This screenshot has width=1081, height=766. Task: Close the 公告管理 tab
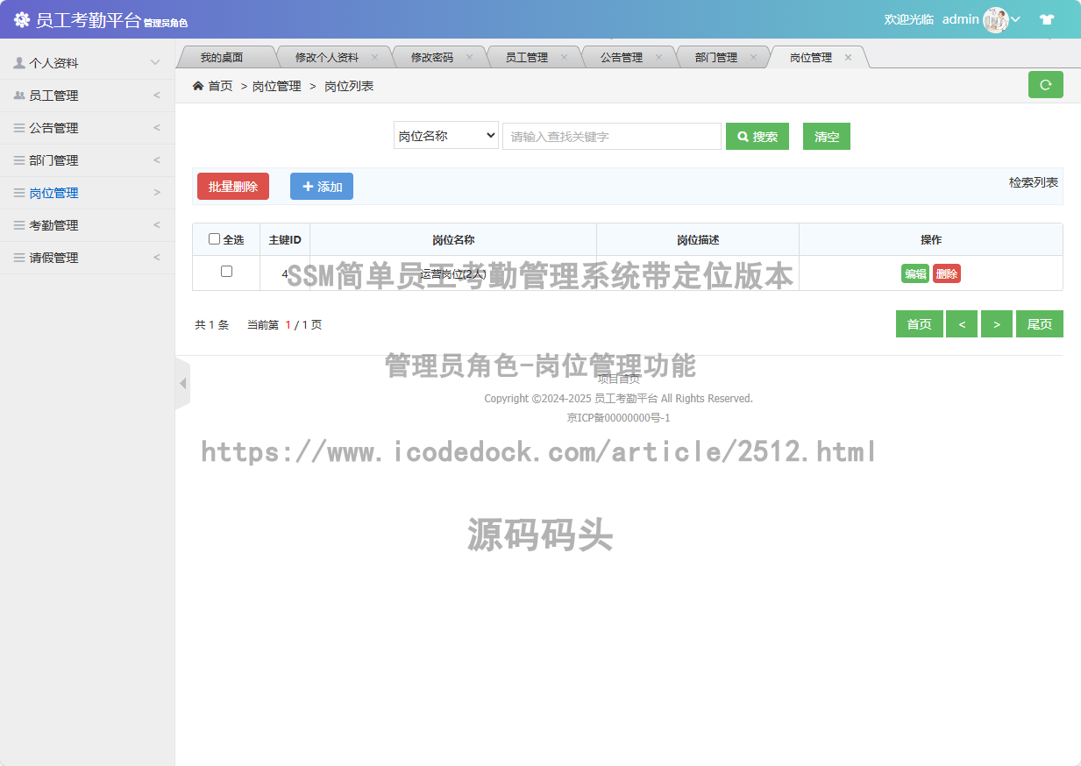point(658,57)
